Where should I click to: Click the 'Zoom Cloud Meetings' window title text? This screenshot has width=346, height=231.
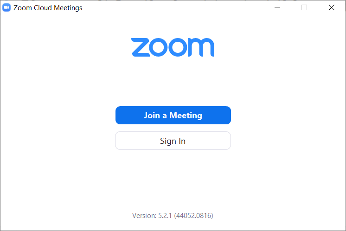pyautogui.click(x=48, y=8)
